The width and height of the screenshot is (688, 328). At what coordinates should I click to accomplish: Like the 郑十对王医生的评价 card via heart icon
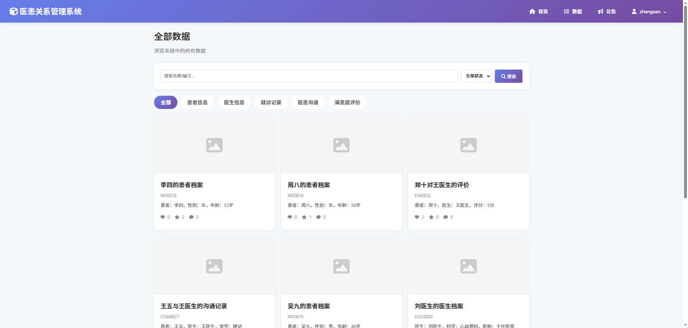pos(417,217)
